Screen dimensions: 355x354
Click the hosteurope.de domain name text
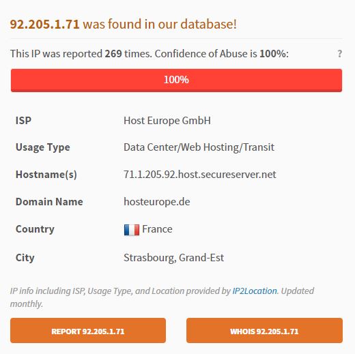coord(157,202)
